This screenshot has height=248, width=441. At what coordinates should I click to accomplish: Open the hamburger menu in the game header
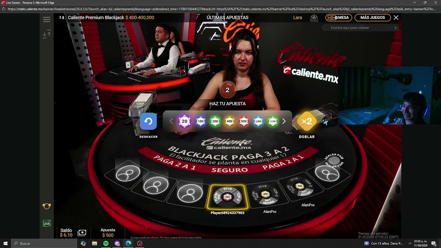[47, 19]
